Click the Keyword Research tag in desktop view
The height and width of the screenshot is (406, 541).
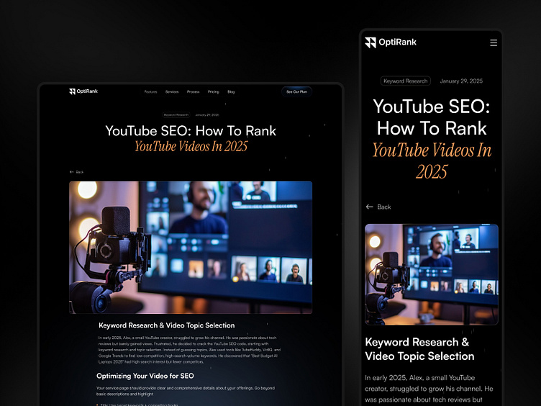coord(176,114)
